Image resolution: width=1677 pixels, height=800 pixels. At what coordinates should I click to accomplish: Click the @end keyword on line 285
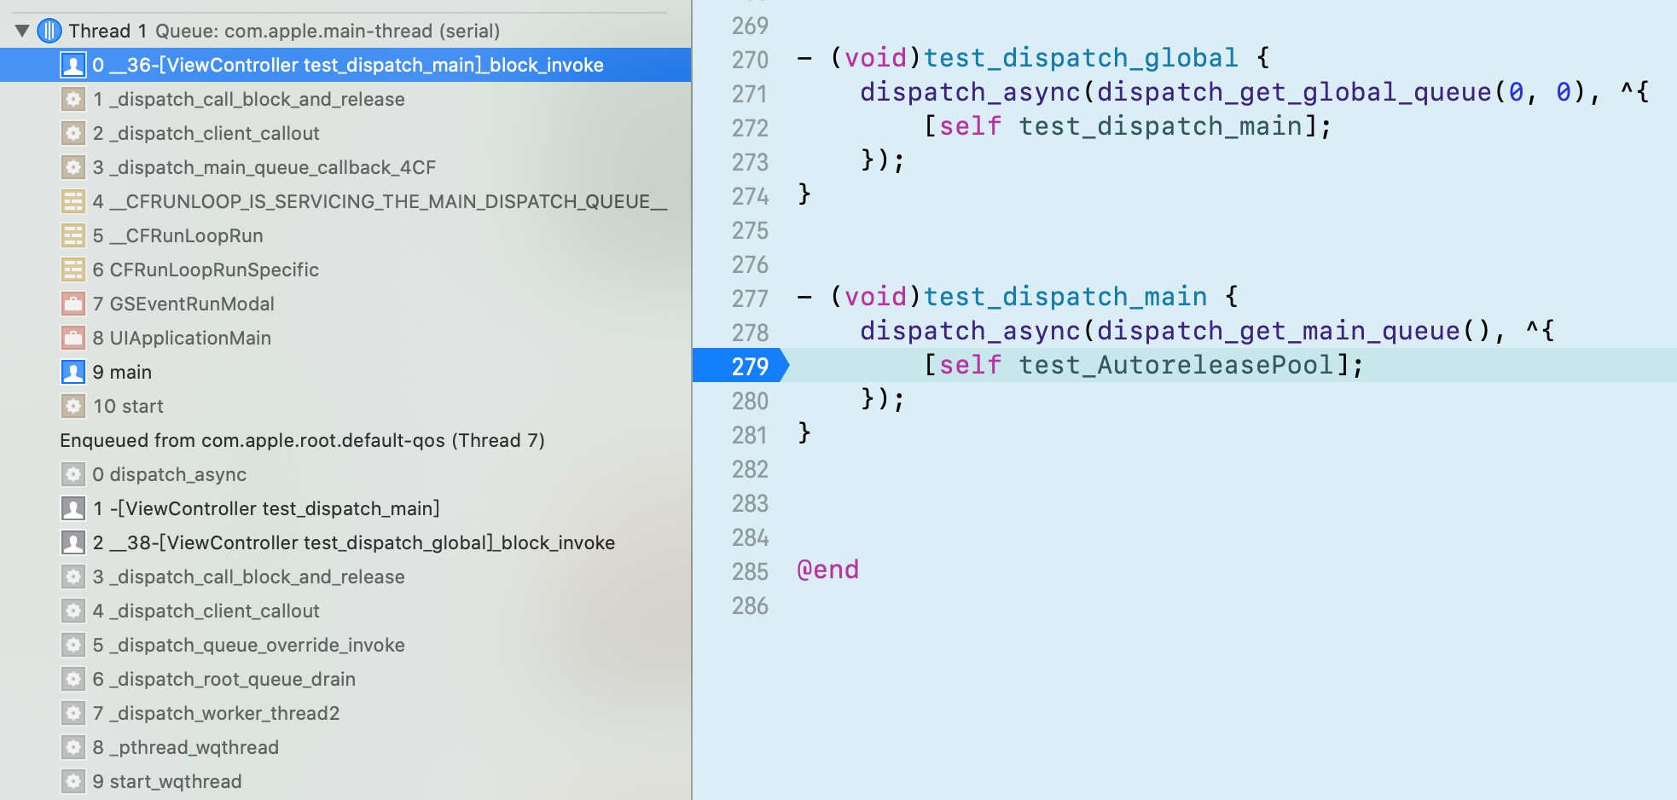pos(827,570)
